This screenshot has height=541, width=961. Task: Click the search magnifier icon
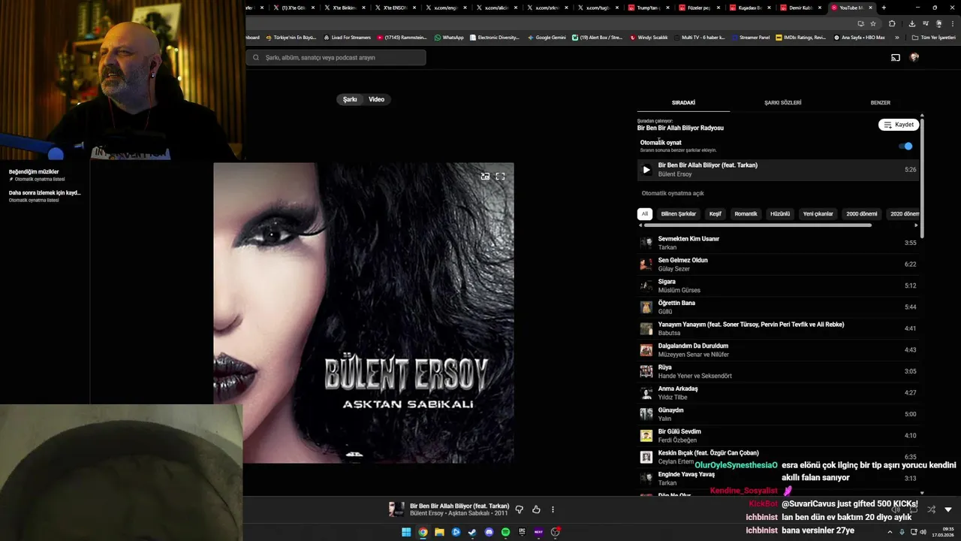(x=256, y=57)
